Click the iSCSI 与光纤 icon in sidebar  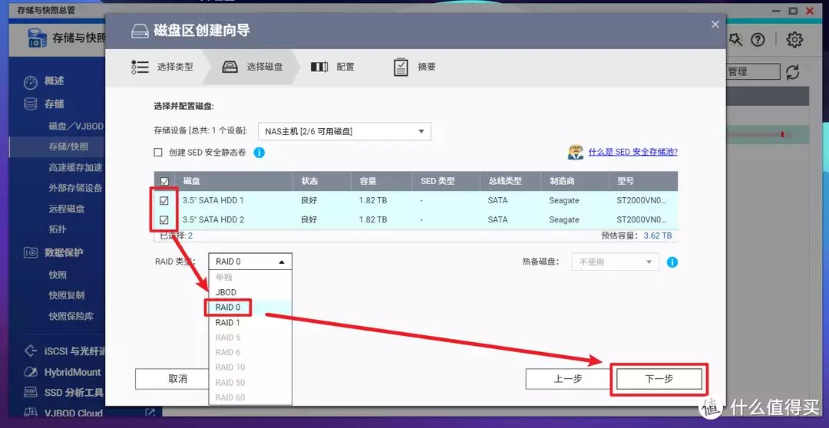click(31, 351)
